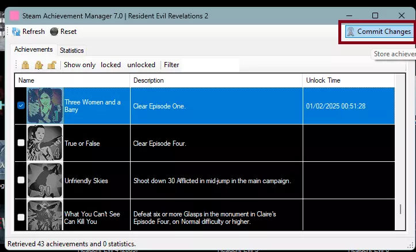This screenshot has height=252, width=416.
Task: Click the Description column header
Action: (216, 80)
